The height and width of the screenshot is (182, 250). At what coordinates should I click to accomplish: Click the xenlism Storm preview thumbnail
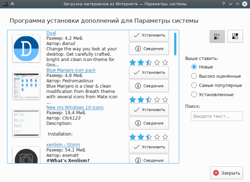tap(26, 155)
